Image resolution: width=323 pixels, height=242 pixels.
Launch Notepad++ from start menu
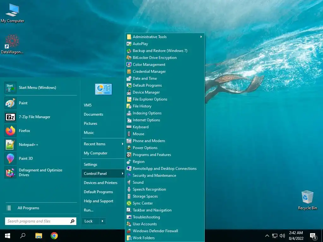[41, 144]
